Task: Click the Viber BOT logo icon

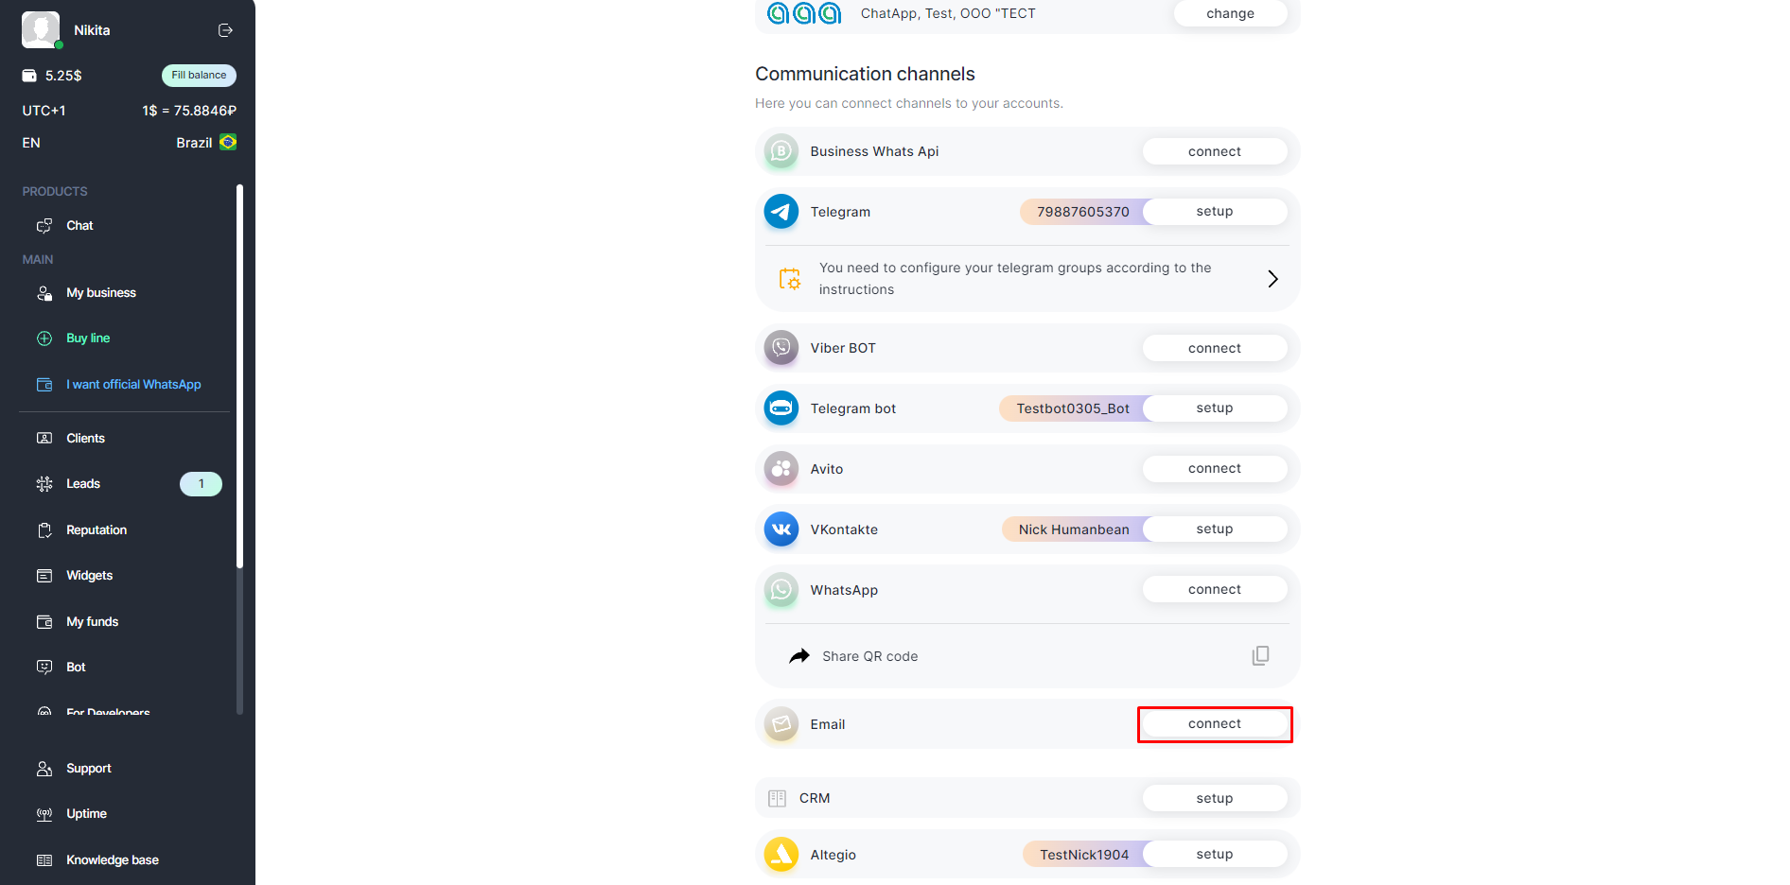Action: [x=781, y=348]
